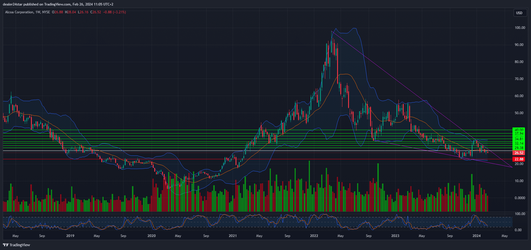Click the 2023 label on time axis
Image resolution: width=531 pixels, height=250 pixels.
pos(395,236)
